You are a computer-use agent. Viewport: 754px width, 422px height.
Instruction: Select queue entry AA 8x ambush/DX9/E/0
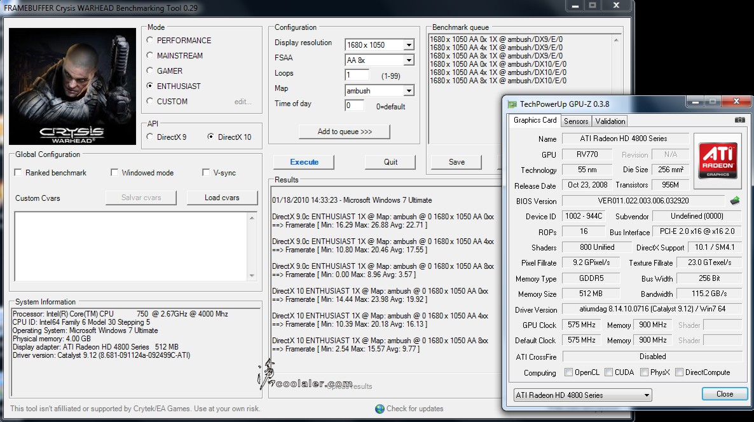pos(497,56)
